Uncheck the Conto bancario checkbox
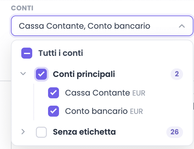The height and width of the screenshot is (149, 194). [54, 111]
